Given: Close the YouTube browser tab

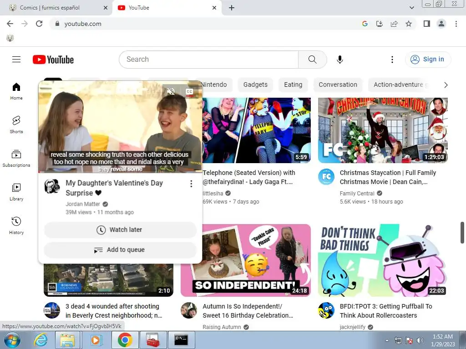Looking at the screenshot, I should pyautogui.click(x=214, y=8).
